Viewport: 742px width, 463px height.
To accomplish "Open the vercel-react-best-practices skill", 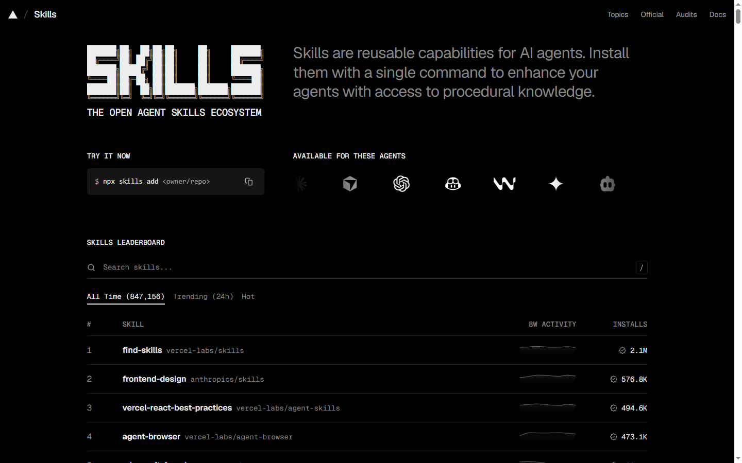I will coord(177,407).
